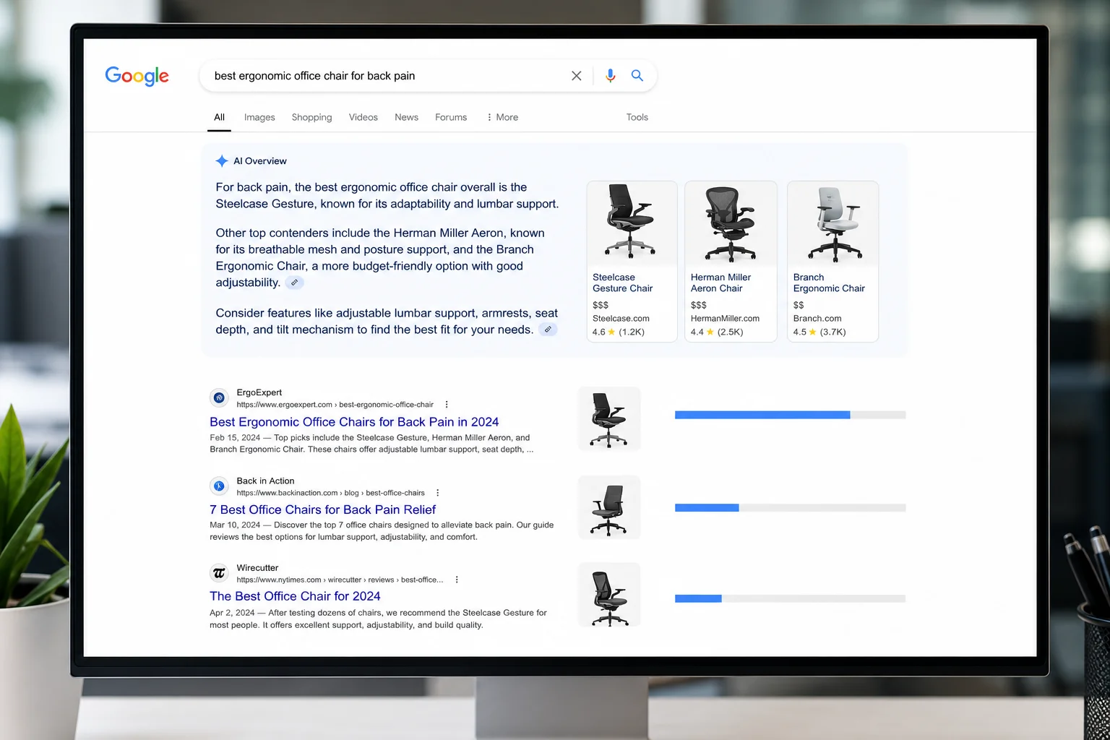This screenshot has width=1110, height=740.
Task: Clear the search query with X
Action: coord(576,76)
